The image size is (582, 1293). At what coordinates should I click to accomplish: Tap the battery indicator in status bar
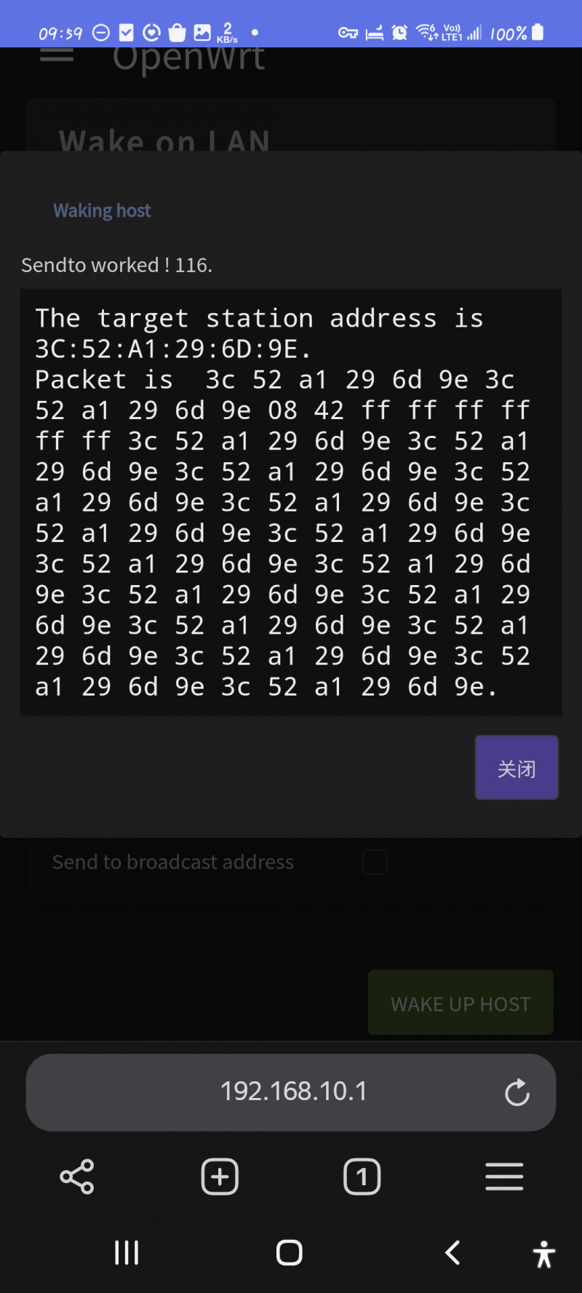coord(538,32)
